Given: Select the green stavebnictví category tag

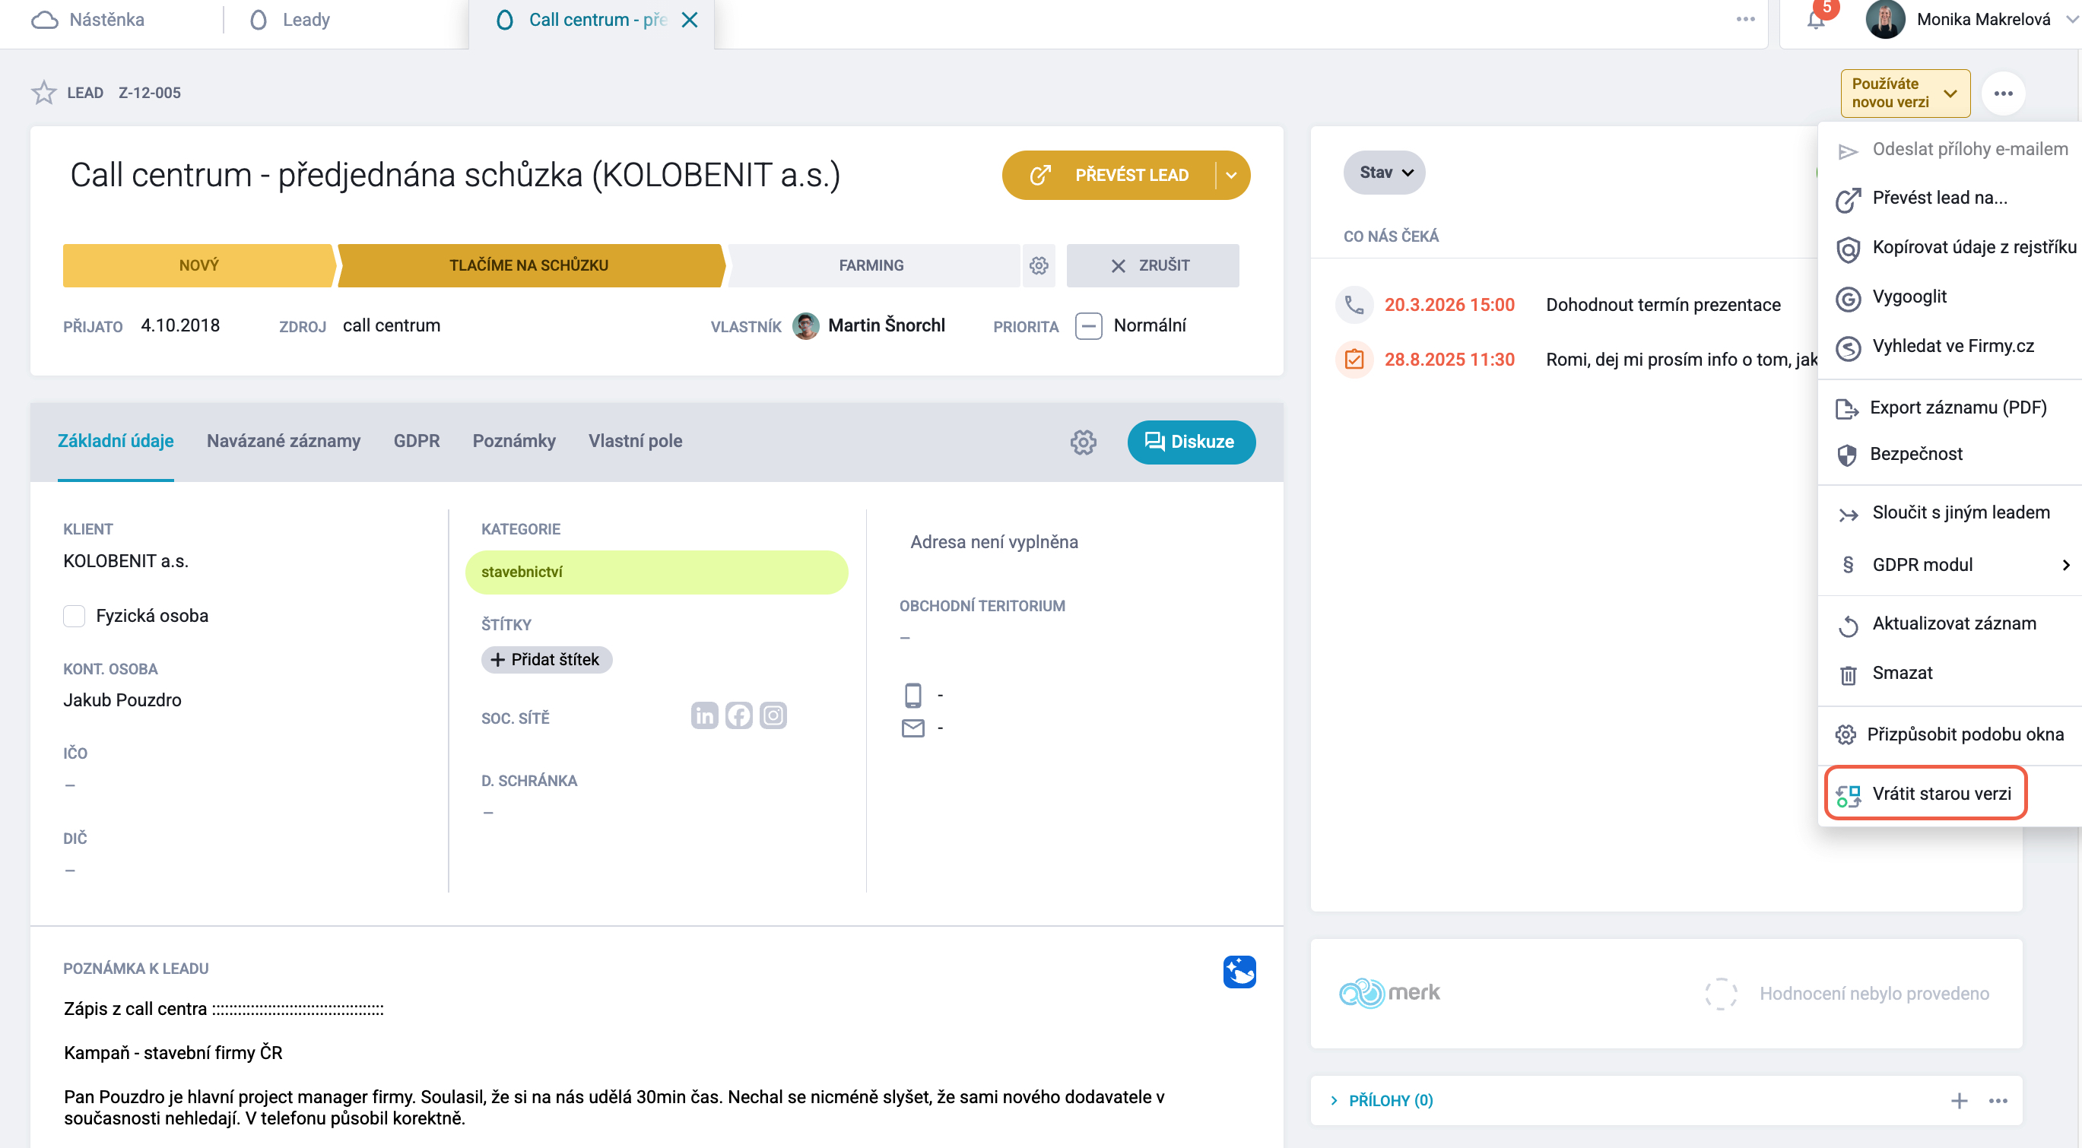Looking at the screenshot, I should click(x=656, y=572).
